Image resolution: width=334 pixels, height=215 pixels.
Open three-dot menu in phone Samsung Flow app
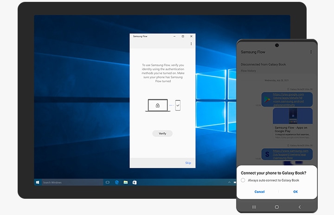[x=311, y=52]
